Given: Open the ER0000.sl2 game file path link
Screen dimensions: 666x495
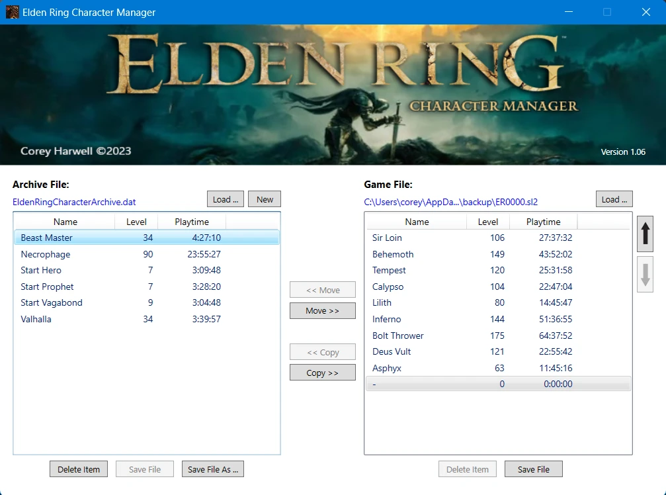Looking at the screenshot, I should [x=450, y=202].
